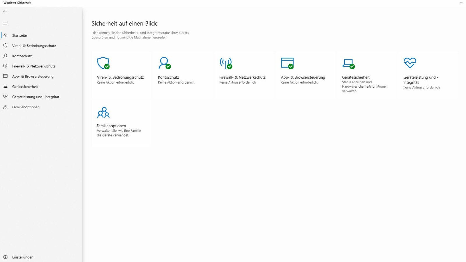The width and height of the screenshot is (466, 262).
Task: Select Startseite in the sidebar
Action: pos(20,36)
